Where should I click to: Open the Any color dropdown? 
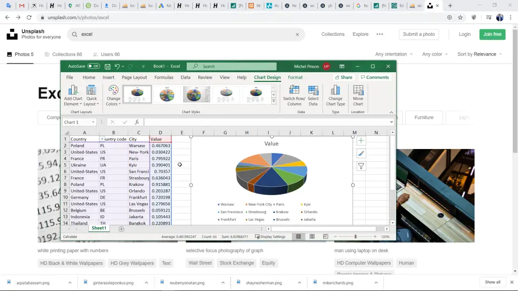click(435, 54)
